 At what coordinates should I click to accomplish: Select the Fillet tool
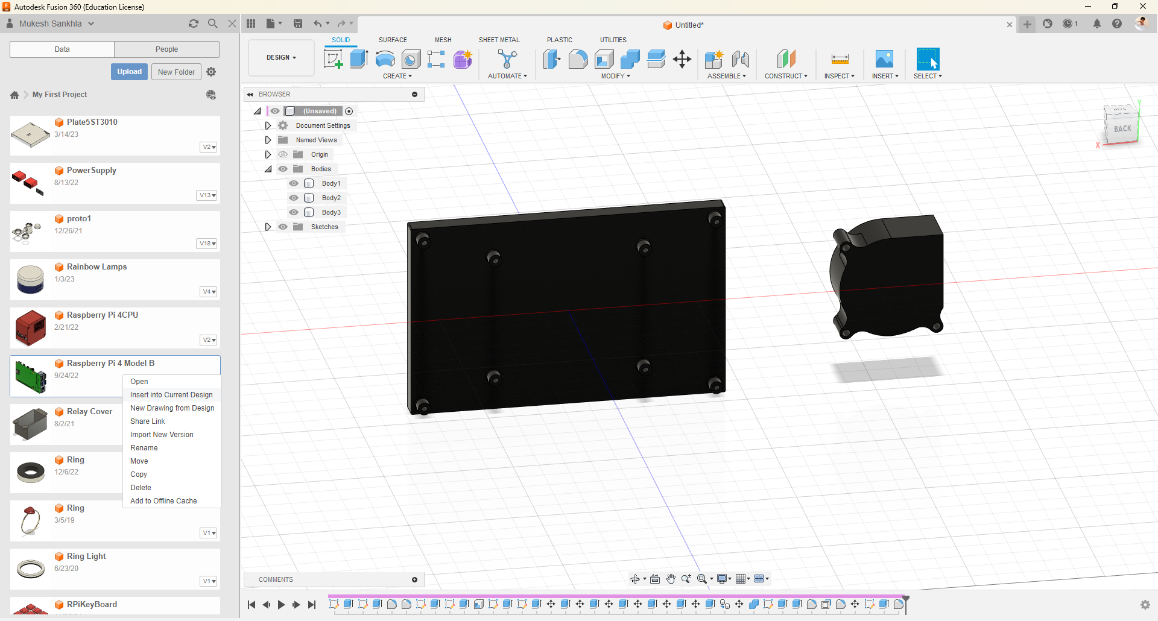pyautogui.click(x=578, y=59)
